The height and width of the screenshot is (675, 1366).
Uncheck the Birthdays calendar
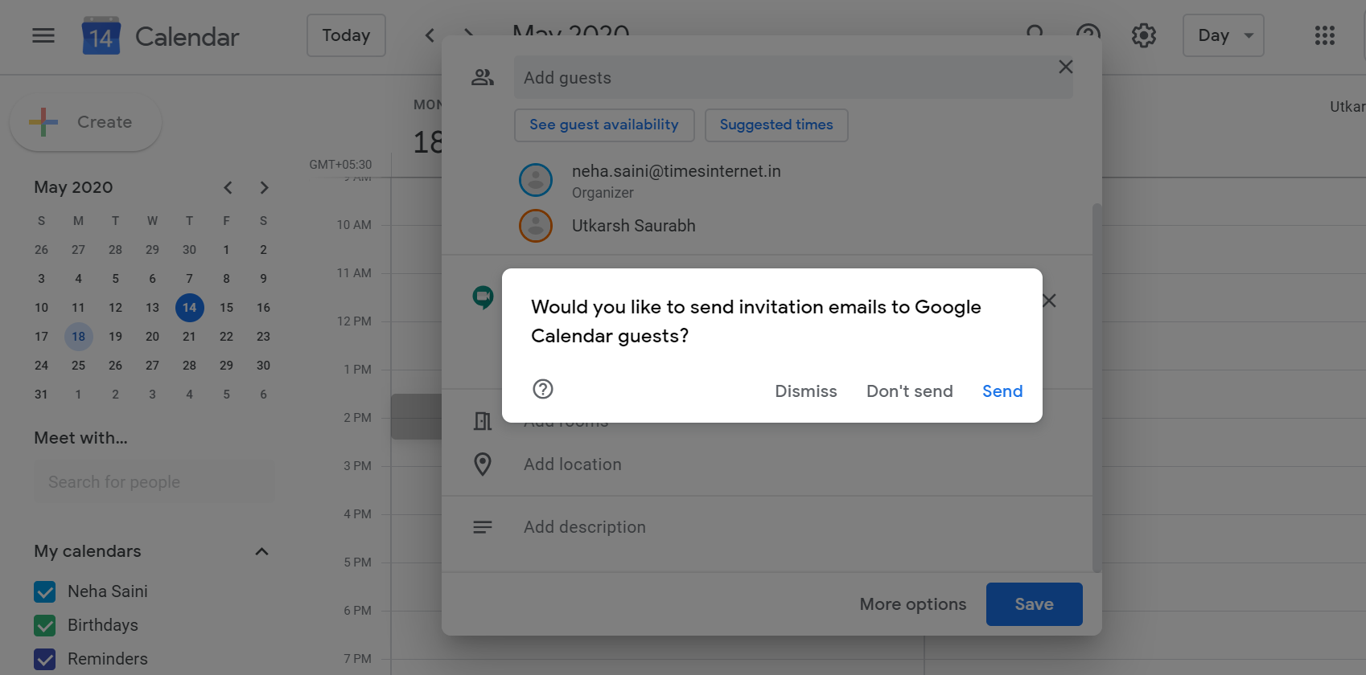coord(45,625)
